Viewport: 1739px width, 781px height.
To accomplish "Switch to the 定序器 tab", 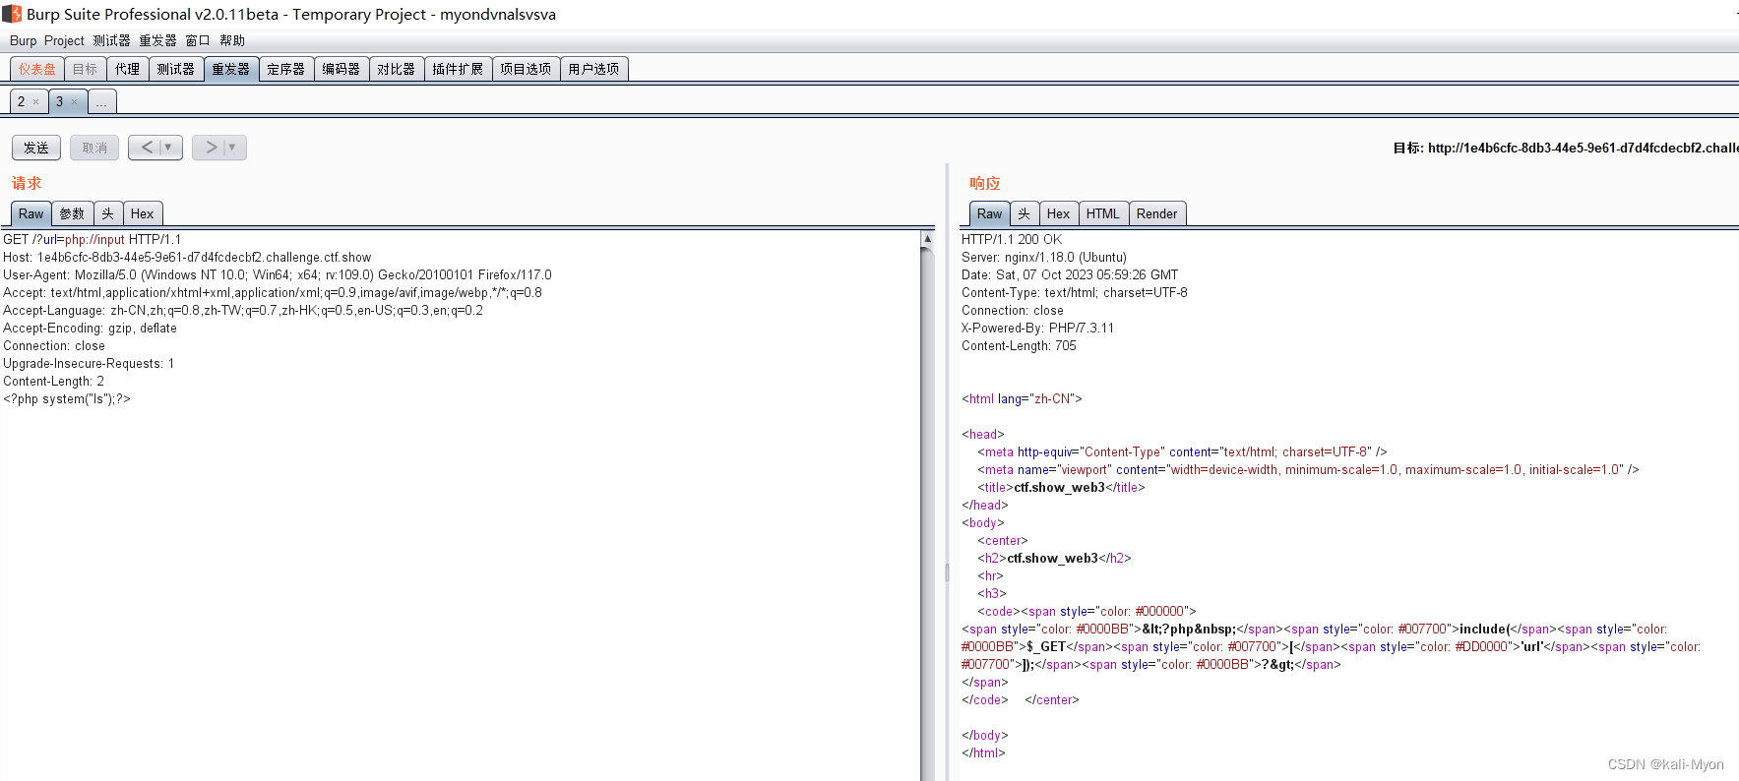I will 286,69.
